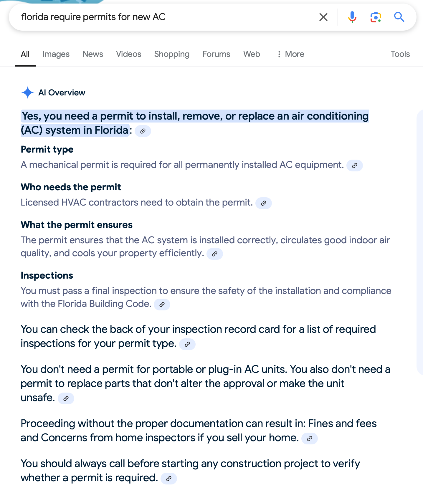Switch to the Images tab
This screenshot has height=493, width=423.
tap(56, 54)
